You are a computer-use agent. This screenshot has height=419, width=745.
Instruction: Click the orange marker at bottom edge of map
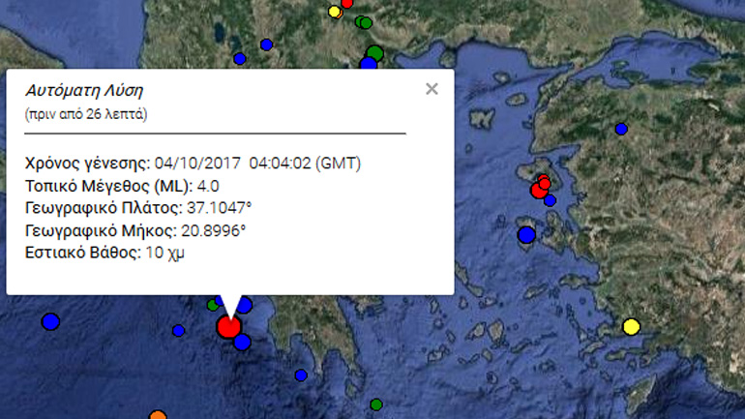tap(158, 416)
